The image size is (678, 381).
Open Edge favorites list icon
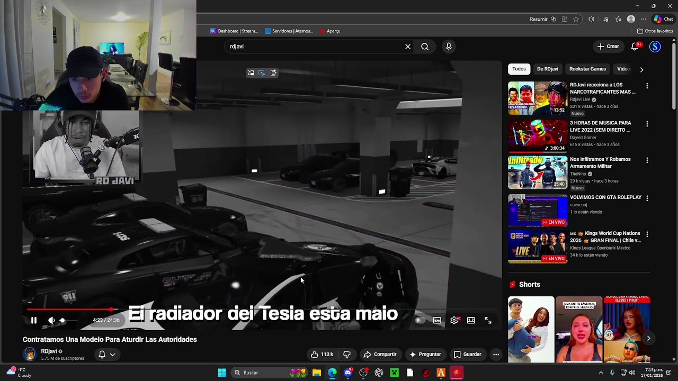(618, 19)
